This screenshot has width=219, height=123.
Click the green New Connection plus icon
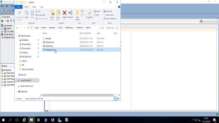[2, 21]
